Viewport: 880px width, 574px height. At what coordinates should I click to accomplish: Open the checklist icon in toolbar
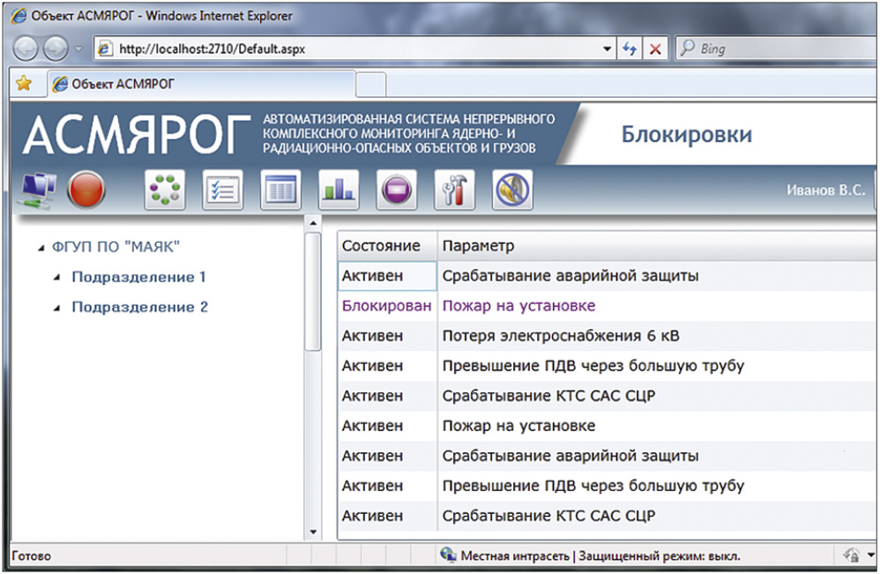tap(223, 190)
